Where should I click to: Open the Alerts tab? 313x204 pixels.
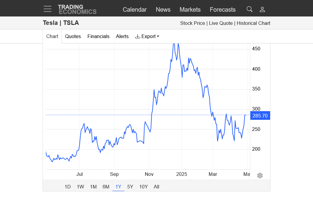click(x=122, y=36)
